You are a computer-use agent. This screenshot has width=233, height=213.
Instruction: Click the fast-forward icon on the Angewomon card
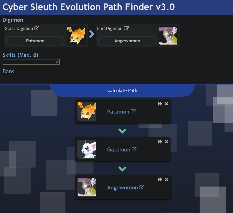click(160, 179)
